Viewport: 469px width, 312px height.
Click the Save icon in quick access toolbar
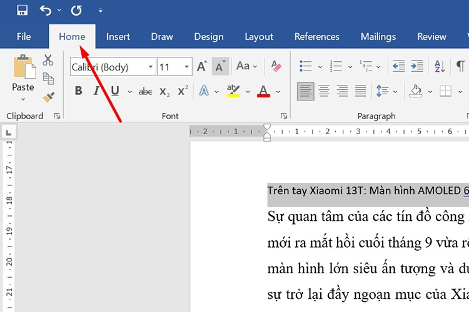point(22,11)
